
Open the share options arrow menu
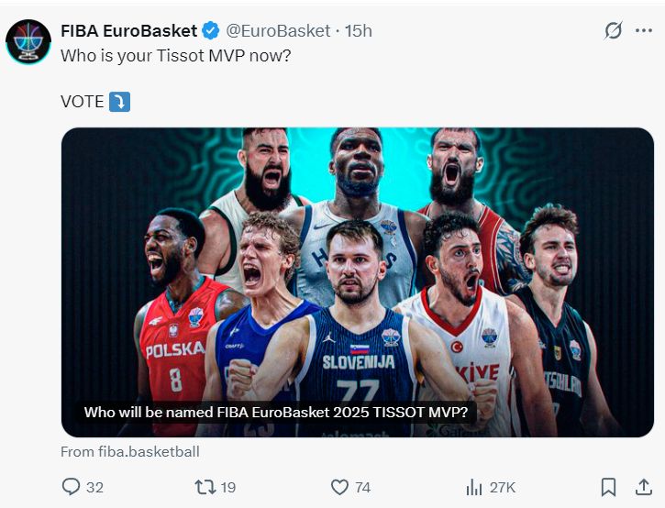click(643, 487)
